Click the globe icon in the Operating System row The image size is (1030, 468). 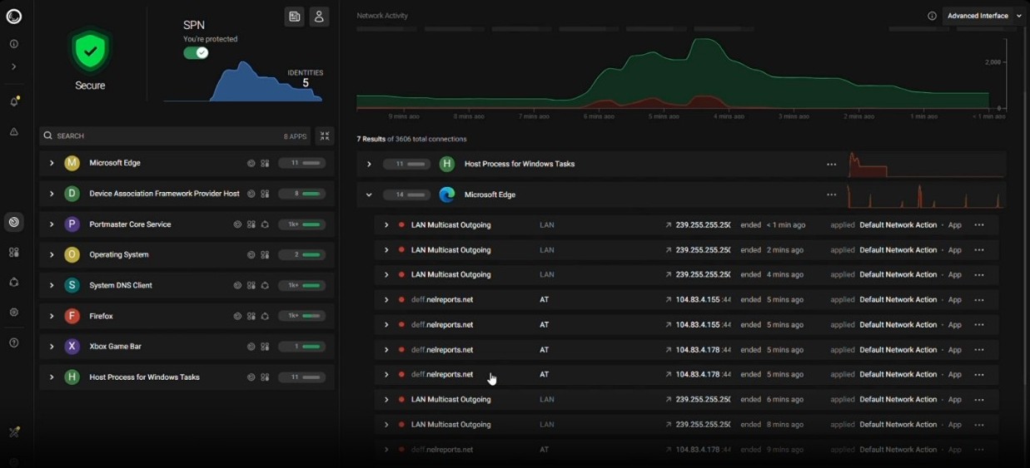(x=251, y=255)
